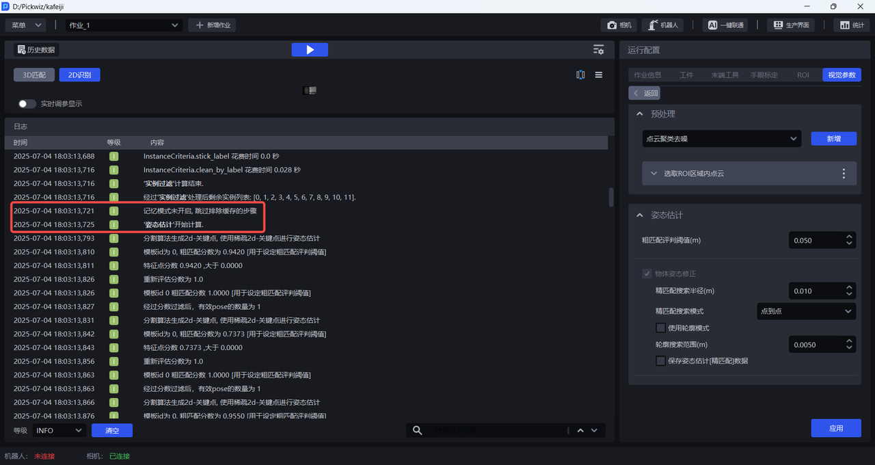The image size is (875, 465).
Task: Switch to the 2D识别 tab
Action: click(79, 75)
